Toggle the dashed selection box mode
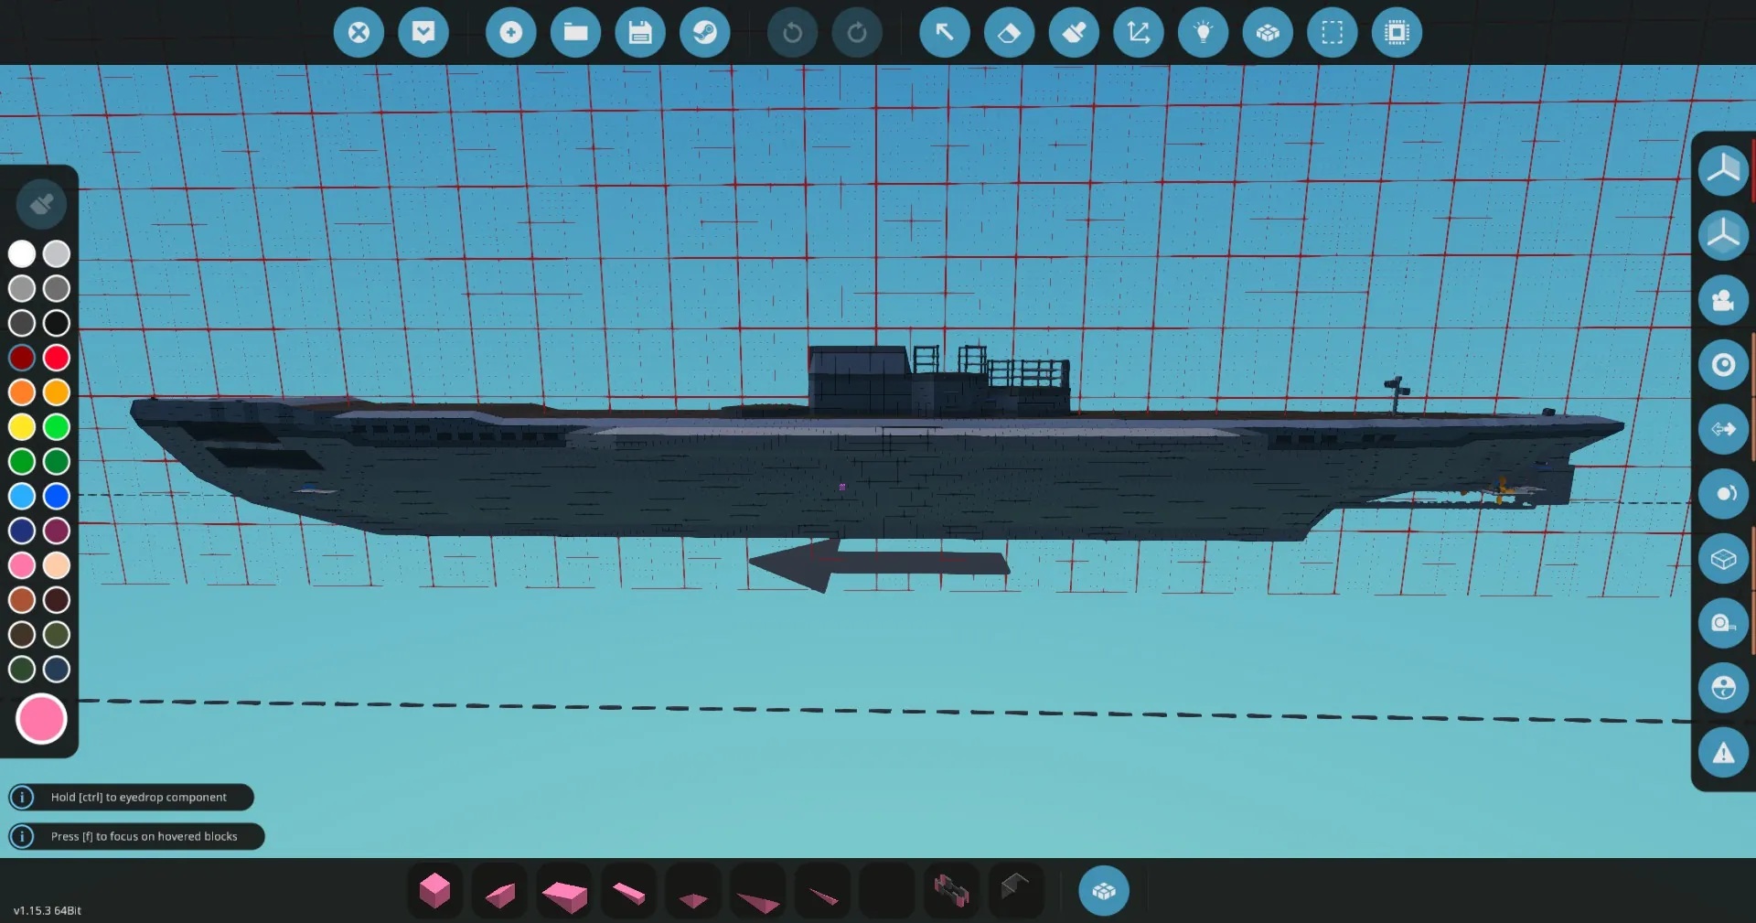 [x=1332, y=33]
